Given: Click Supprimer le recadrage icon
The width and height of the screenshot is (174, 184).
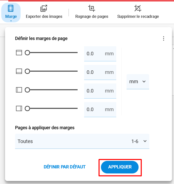Looking at the screenshot, I should (138, 8).
